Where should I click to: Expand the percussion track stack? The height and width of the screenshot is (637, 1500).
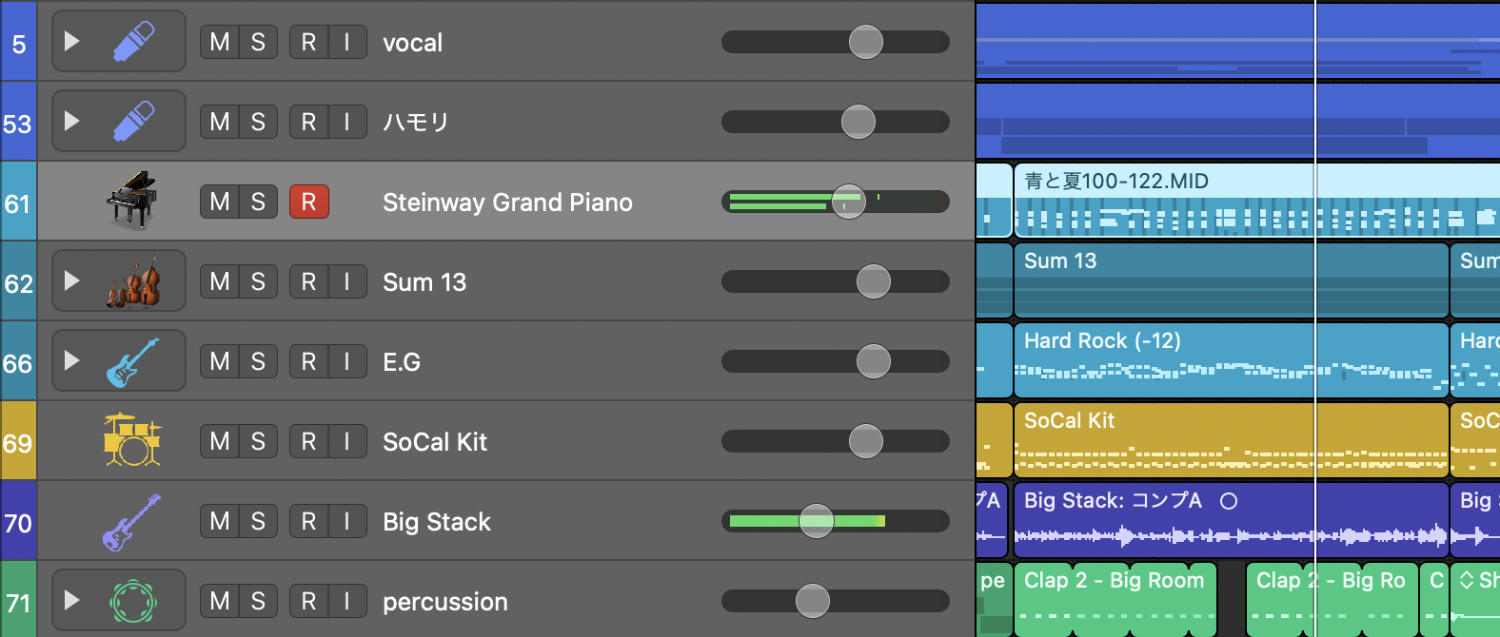[71, 600]
